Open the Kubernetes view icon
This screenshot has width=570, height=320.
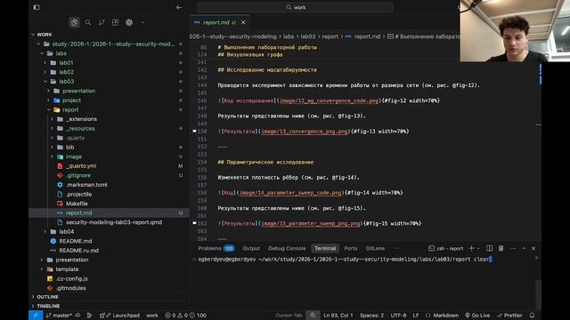point(129,22)
